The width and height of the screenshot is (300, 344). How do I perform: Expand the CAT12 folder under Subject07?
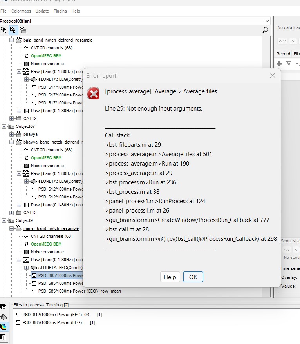12,213
